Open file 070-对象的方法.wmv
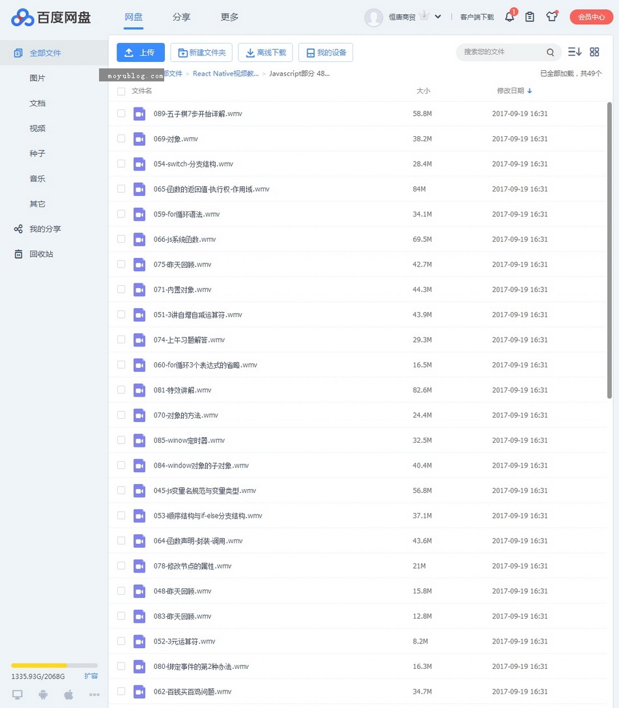Screen dimensions: 619x708 (x=186, y=416)
